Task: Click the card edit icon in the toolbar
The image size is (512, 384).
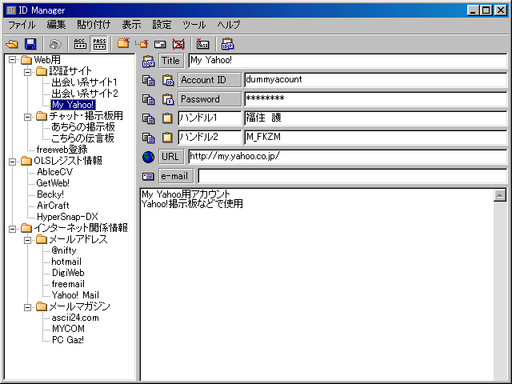Action: tap(160, 44)
